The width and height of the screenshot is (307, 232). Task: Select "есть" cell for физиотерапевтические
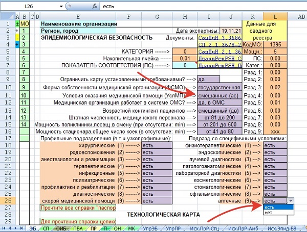275,145
